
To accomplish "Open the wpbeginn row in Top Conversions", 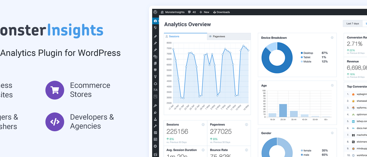I will click(x=356, y=94).
